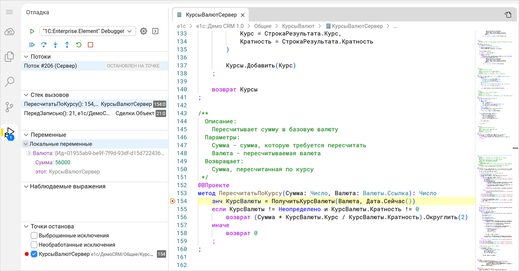Restart the debugging session
519x271 pixels.
click(79, 45)
